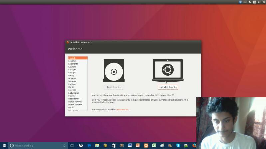Launch Skype from the taskbar

coord(178,145)
